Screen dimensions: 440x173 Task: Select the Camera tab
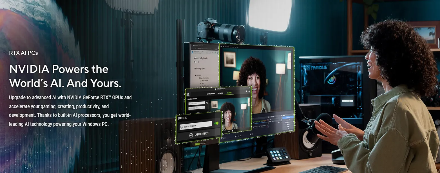coord(229,93)
